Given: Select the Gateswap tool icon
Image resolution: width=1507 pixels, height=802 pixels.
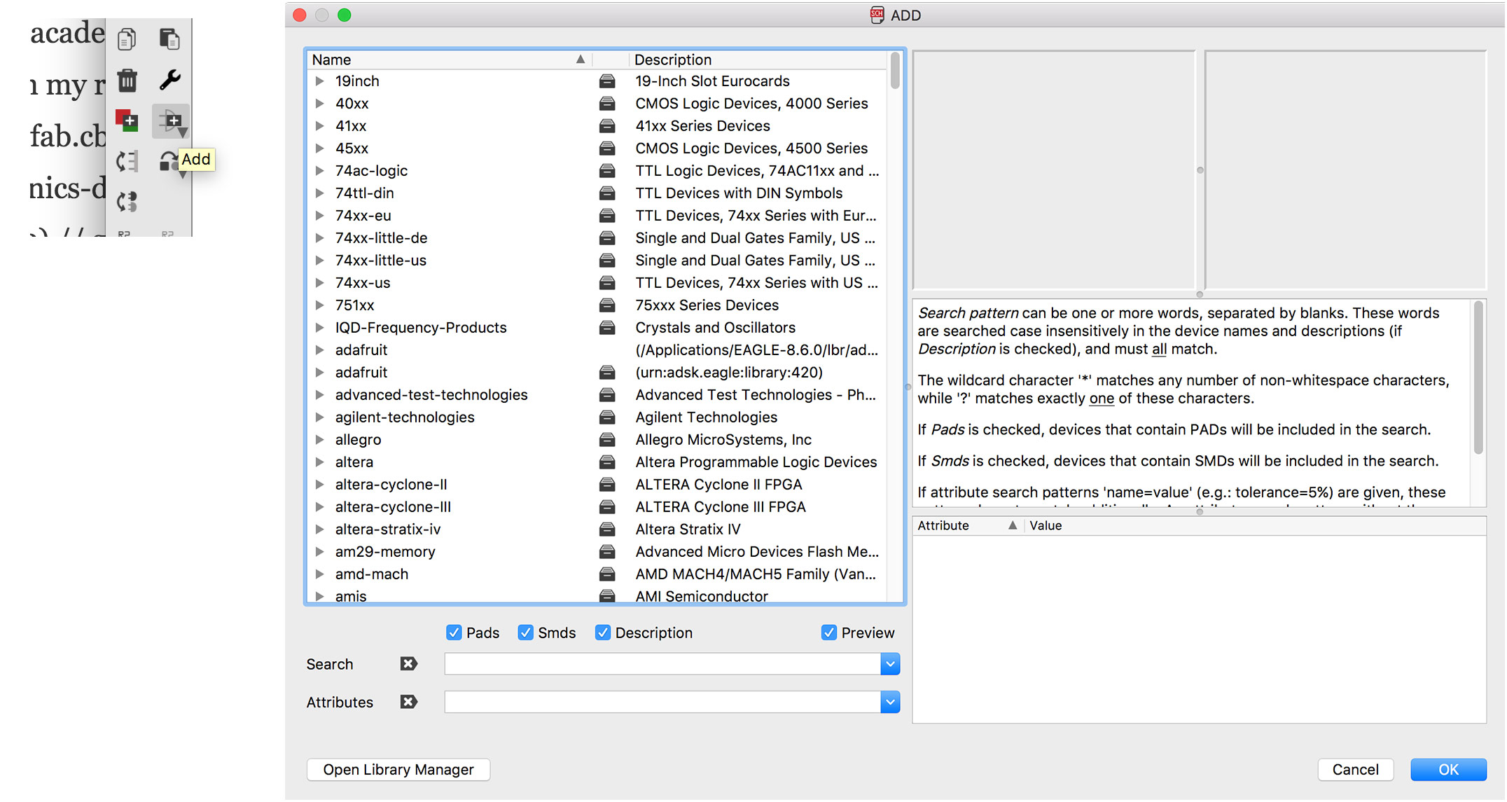Looking at the screenshot, I should (x=127, y=201).
